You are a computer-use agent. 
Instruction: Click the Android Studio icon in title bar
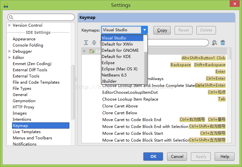[6, 5]
